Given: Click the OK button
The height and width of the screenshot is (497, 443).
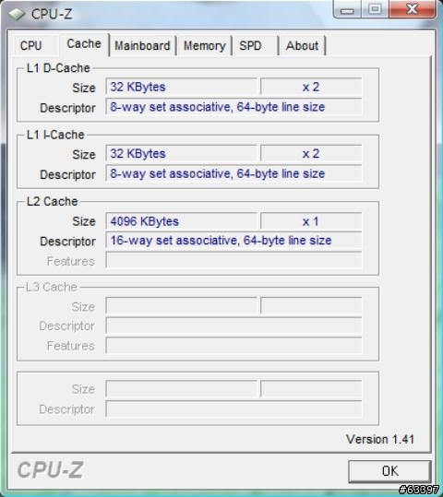Looking at the screenshot, I should point(389,471).
